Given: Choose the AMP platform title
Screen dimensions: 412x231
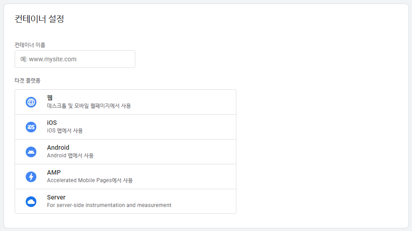Looking at the screenshot, I should point(54,172).
